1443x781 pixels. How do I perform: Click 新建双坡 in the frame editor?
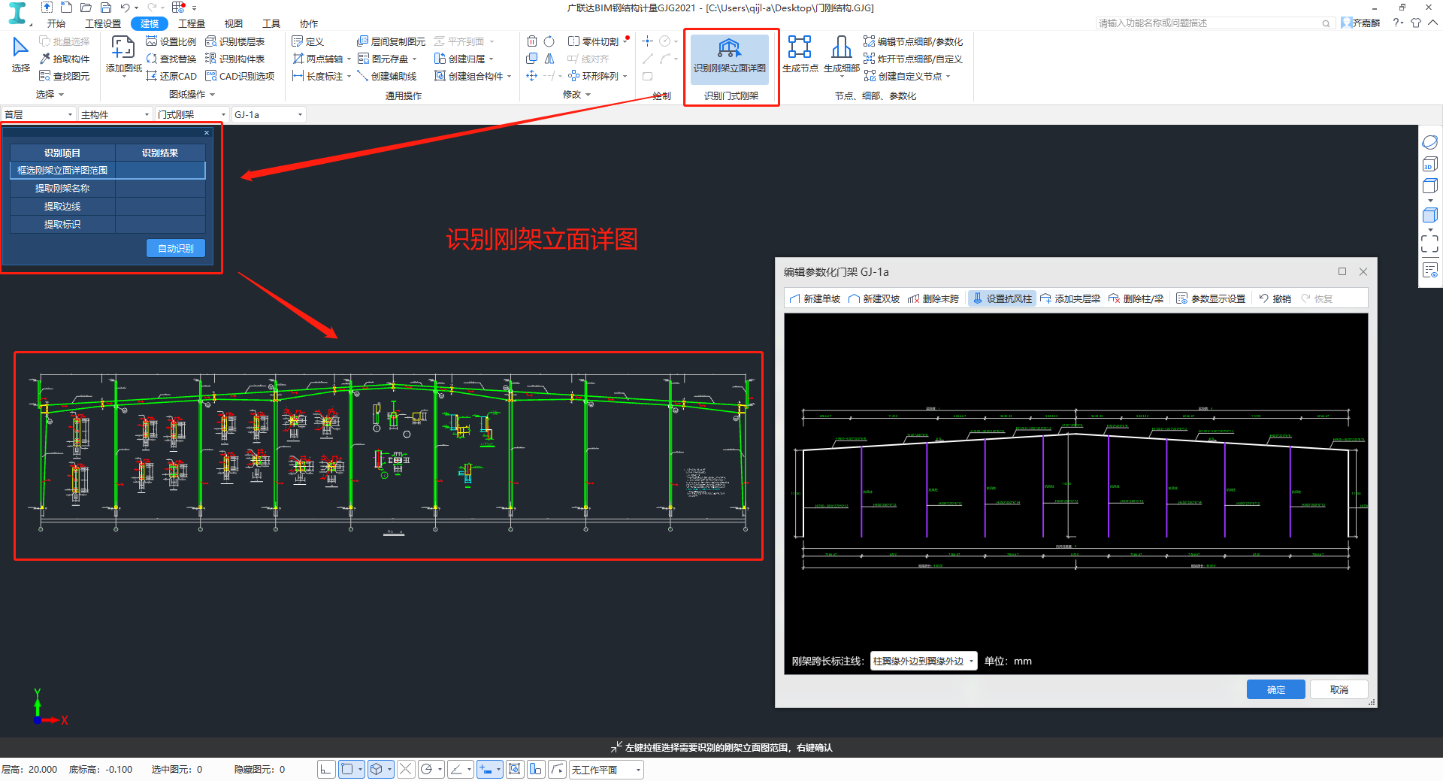click(874, 298)
